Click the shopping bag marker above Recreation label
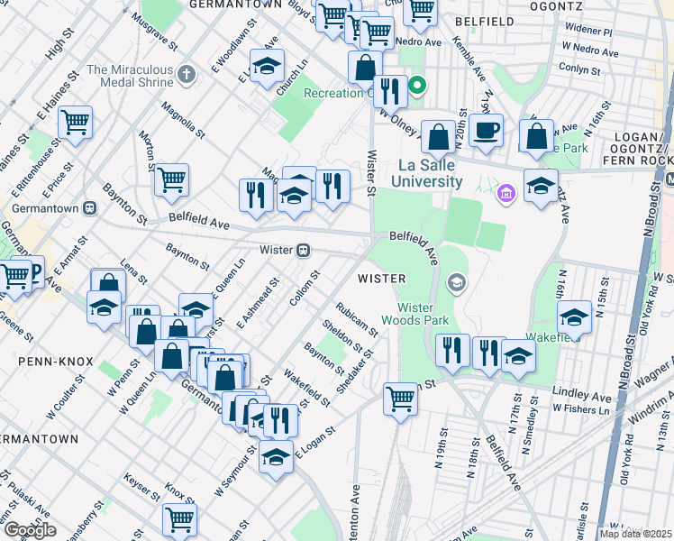The width and height of the screenshot is (674, 541). pos(365,69)
